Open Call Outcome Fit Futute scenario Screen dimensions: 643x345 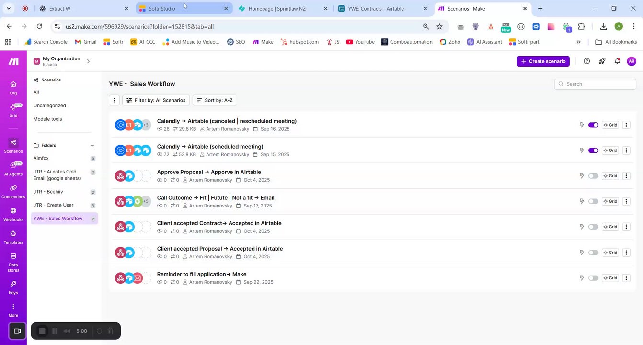pyautogui.click(x=216, y=197)
